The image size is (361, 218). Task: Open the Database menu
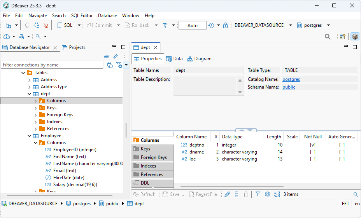point(107,16)
